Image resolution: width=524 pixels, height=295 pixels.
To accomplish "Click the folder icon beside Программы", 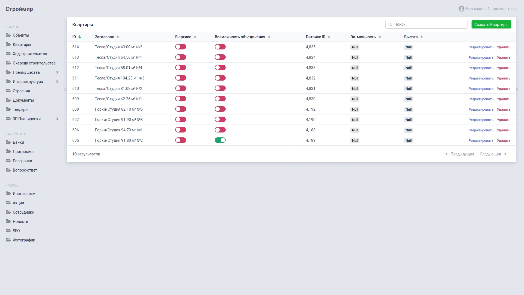I will coord(8,151).
